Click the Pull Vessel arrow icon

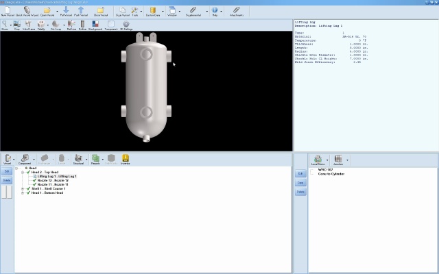pos(65,10)
